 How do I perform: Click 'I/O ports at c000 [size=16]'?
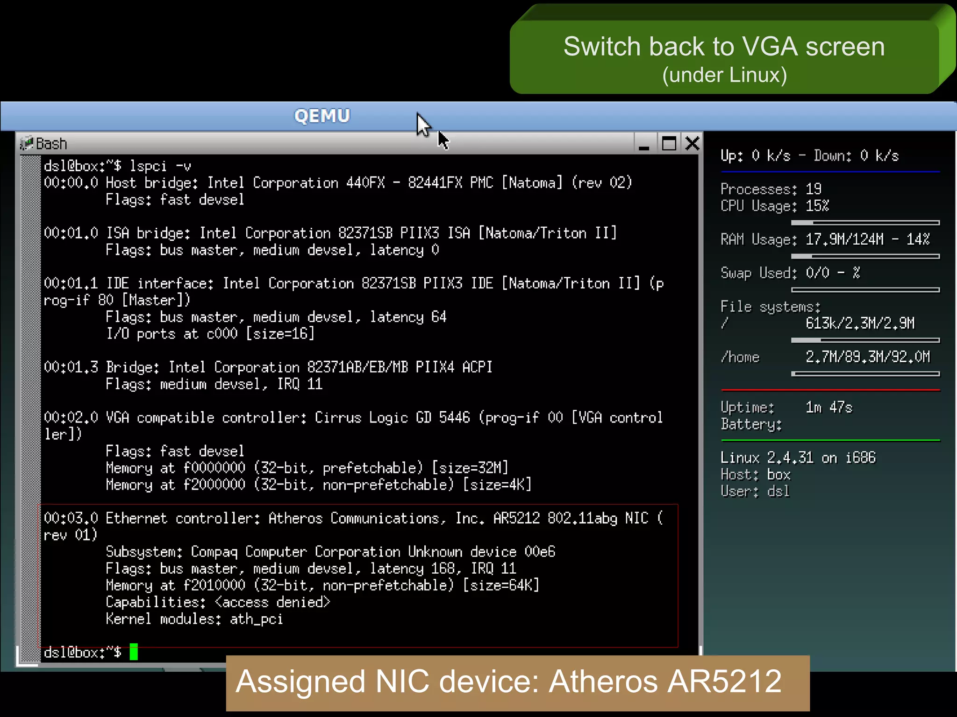[210, 334]
